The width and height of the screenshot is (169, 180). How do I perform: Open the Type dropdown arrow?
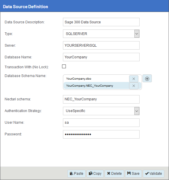137,34
